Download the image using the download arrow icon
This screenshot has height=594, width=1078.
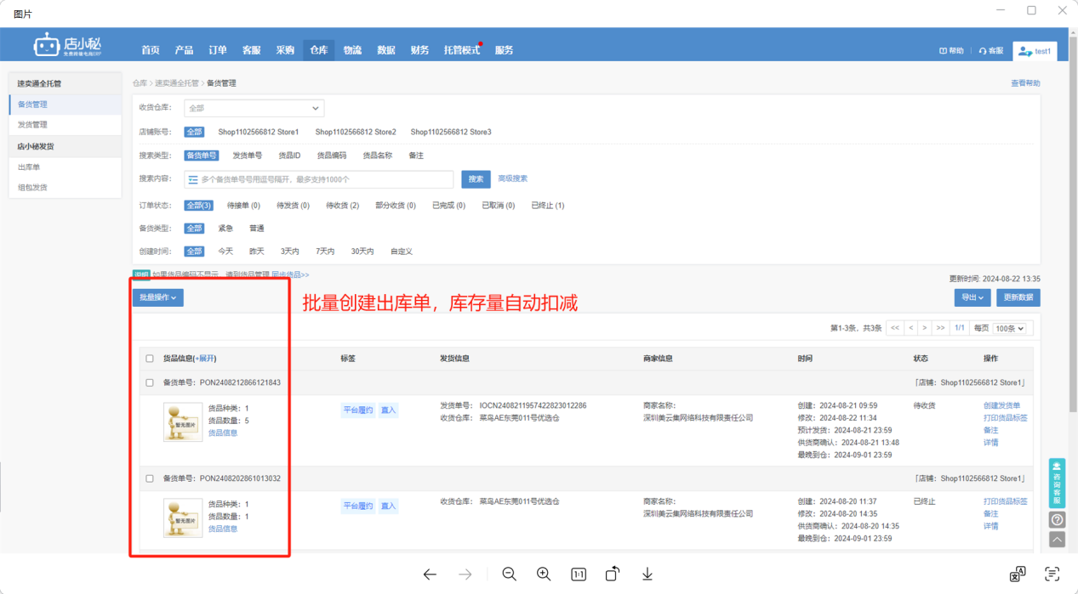pos(647,574)
